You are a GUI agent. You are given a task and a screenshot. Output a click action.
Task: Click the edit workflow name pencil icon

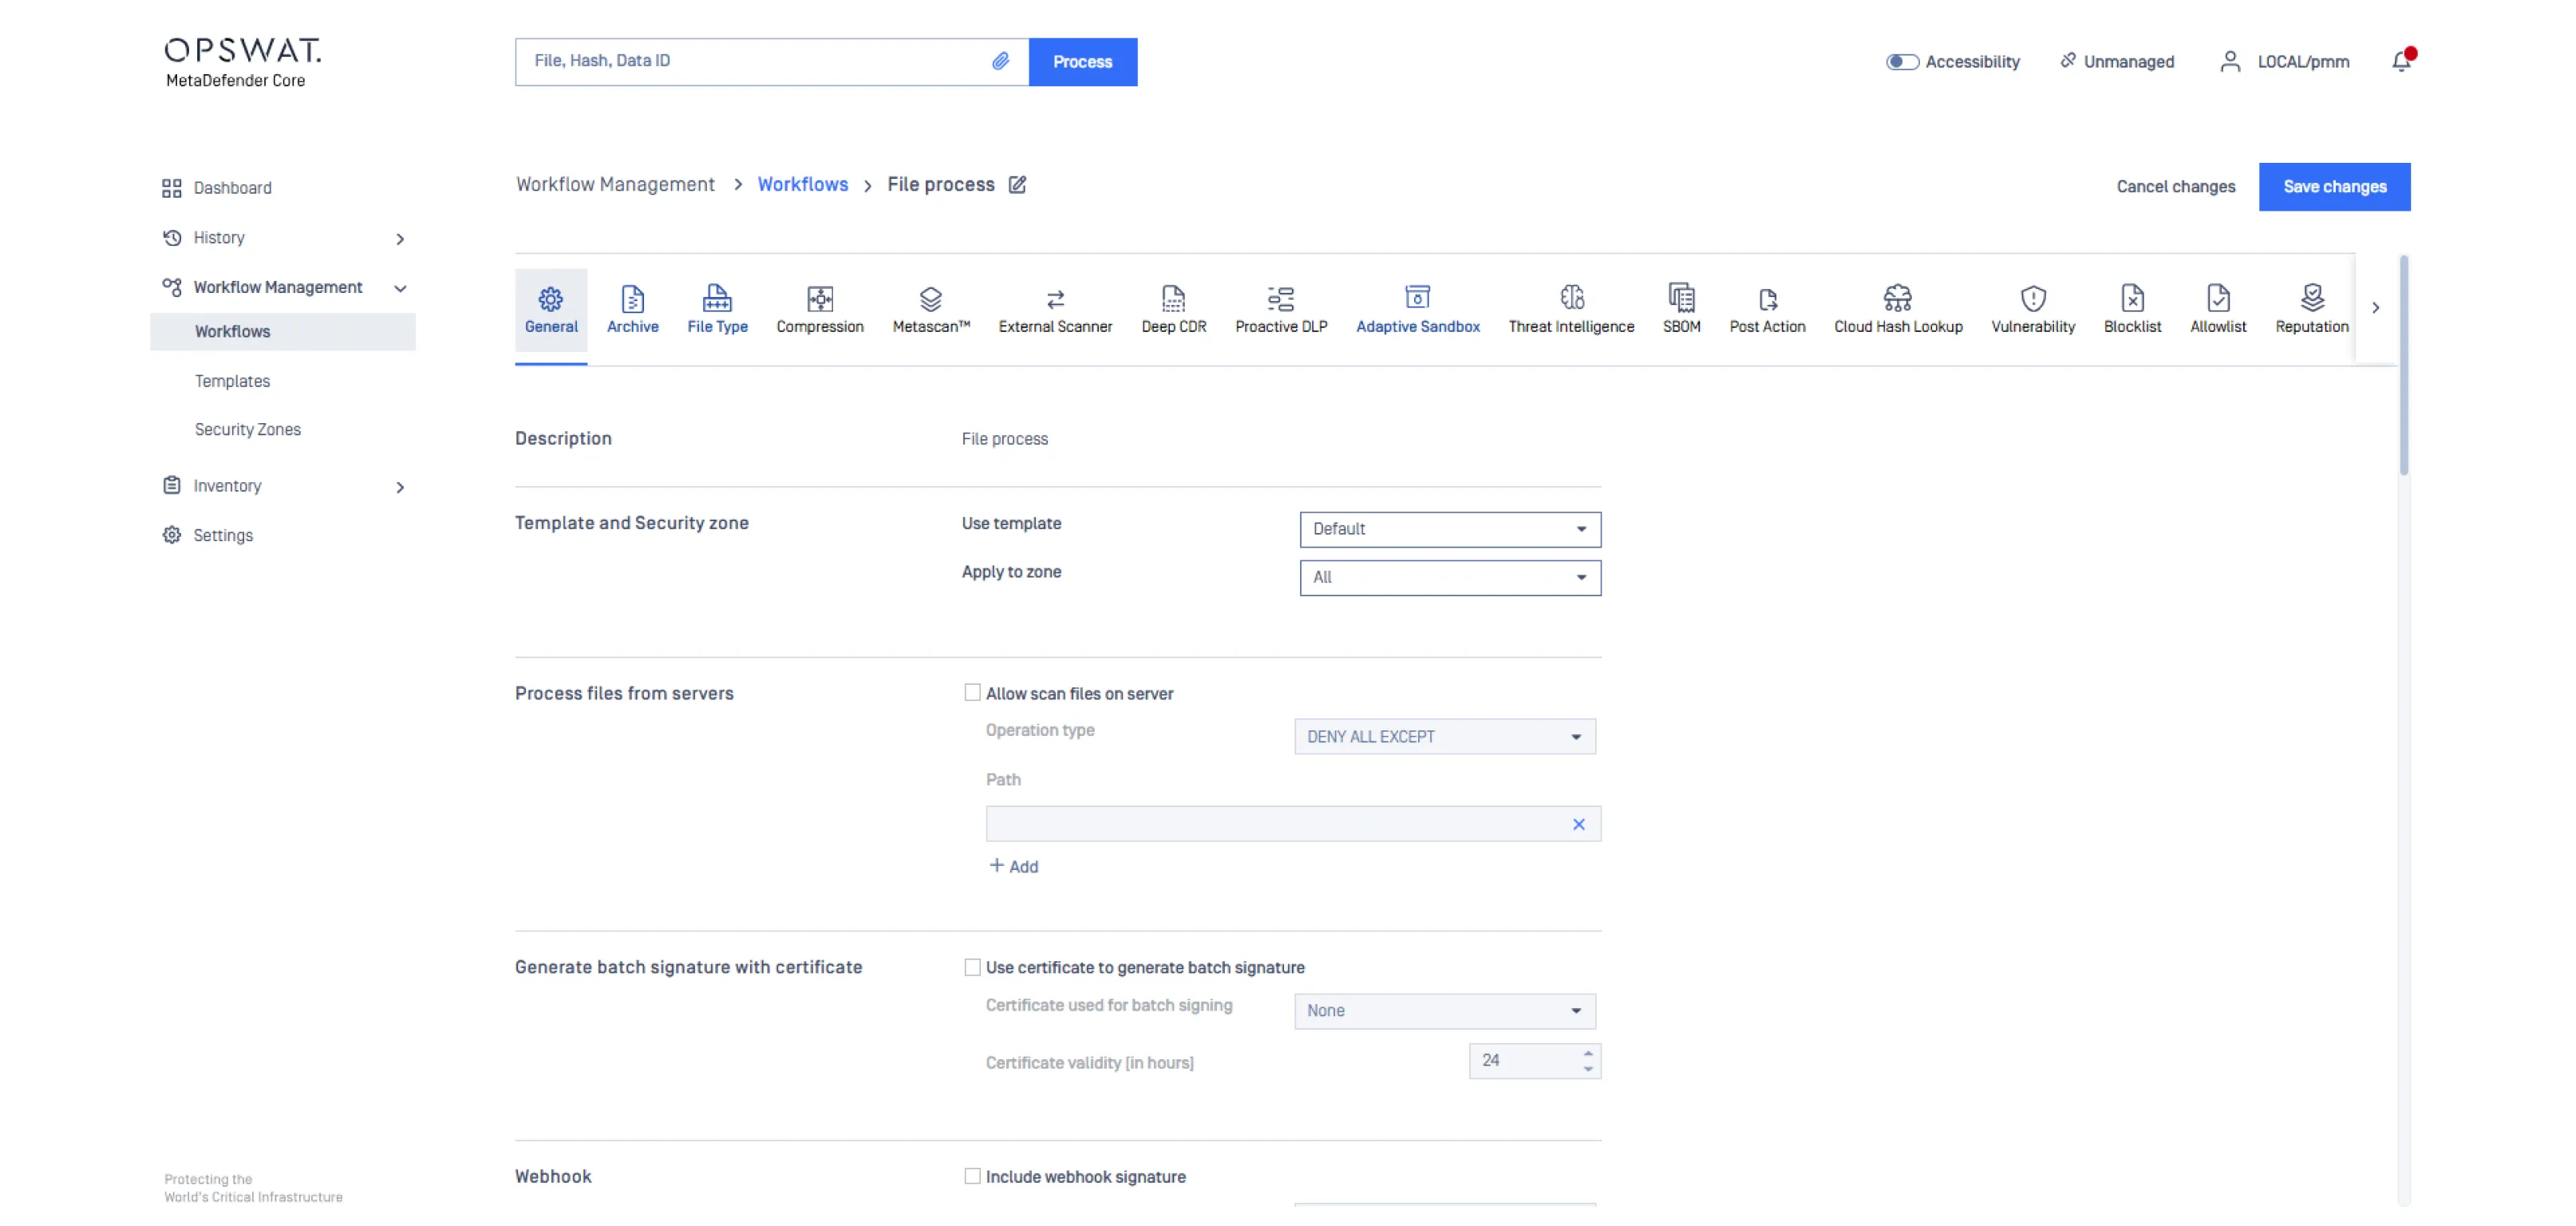(1017, 185)
